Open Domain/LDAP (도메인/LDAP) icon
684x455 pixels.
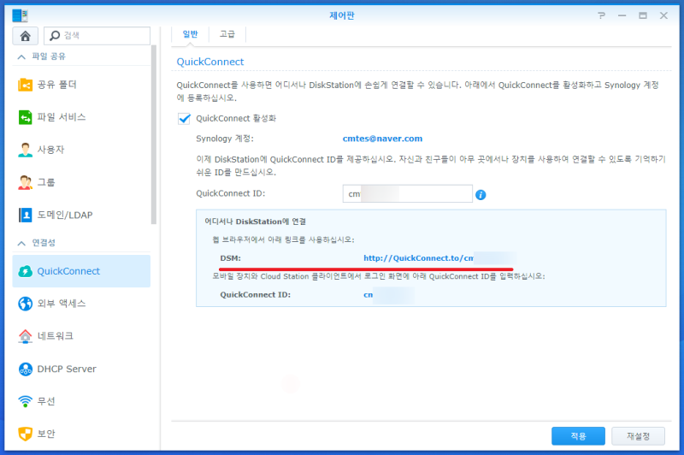point(26,215)
